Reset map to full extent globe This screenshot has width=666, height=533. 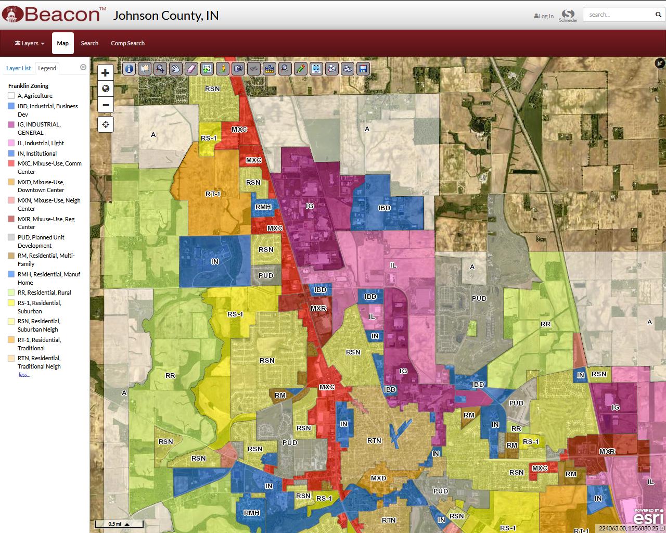pos(106,88)
